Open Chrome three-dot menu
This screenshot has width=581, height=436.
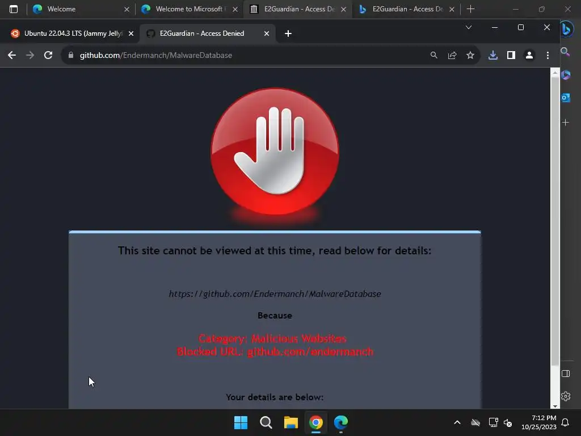[548, 55]
